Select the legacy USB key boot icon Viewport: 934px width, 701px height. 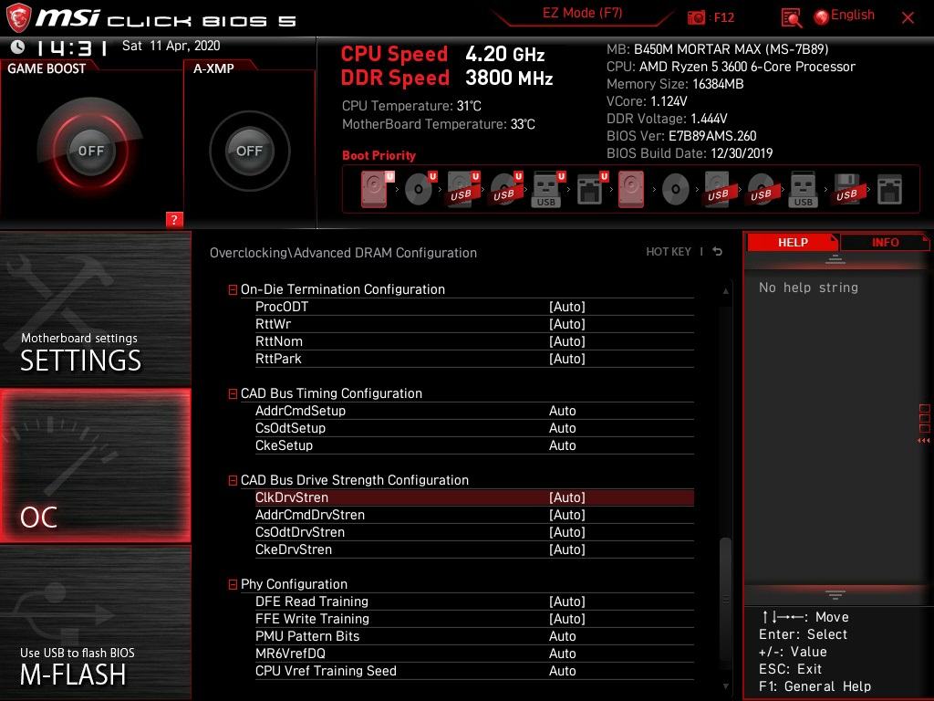point(803,190)
